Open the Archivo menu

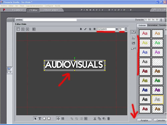point(4,6)
